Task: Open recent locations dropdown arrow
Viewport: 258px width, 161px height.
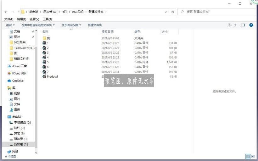Action: 19,12
